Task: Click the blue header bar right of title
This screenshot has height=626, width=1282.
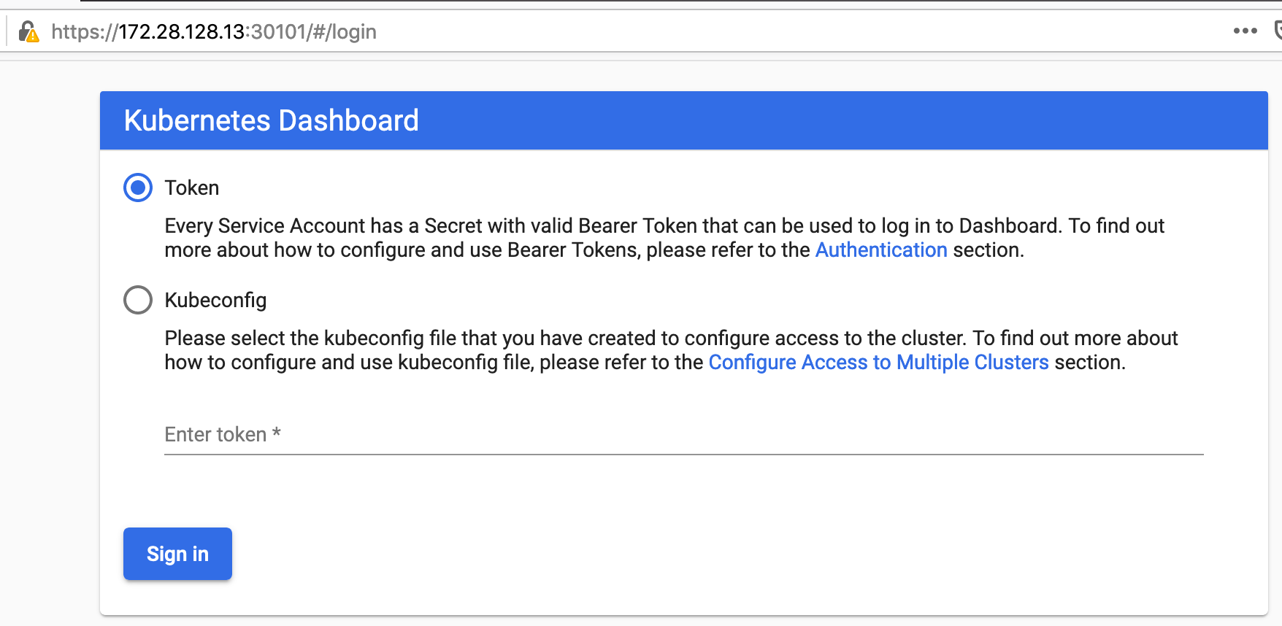Action: coord(840,121)
